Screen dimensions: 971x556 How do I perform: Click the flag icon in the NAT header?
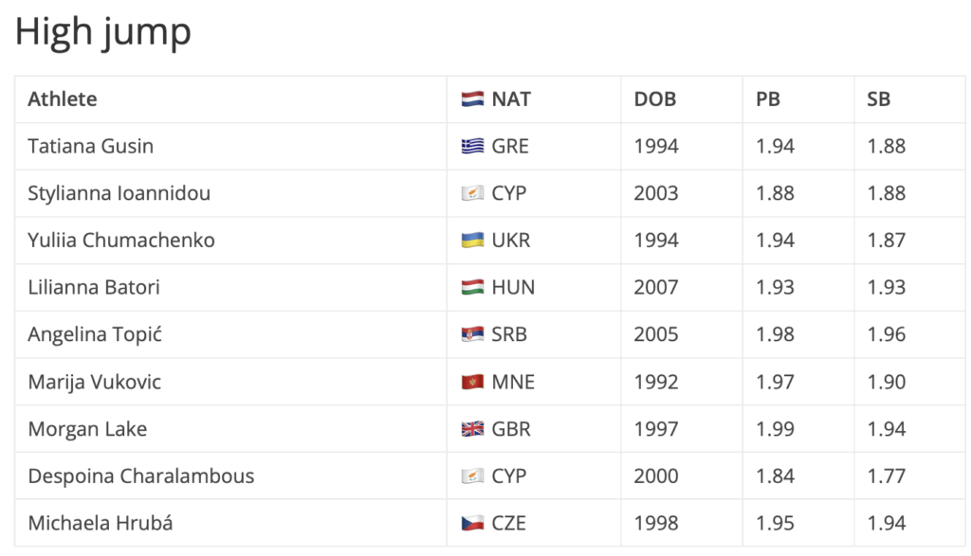point(472,99)
